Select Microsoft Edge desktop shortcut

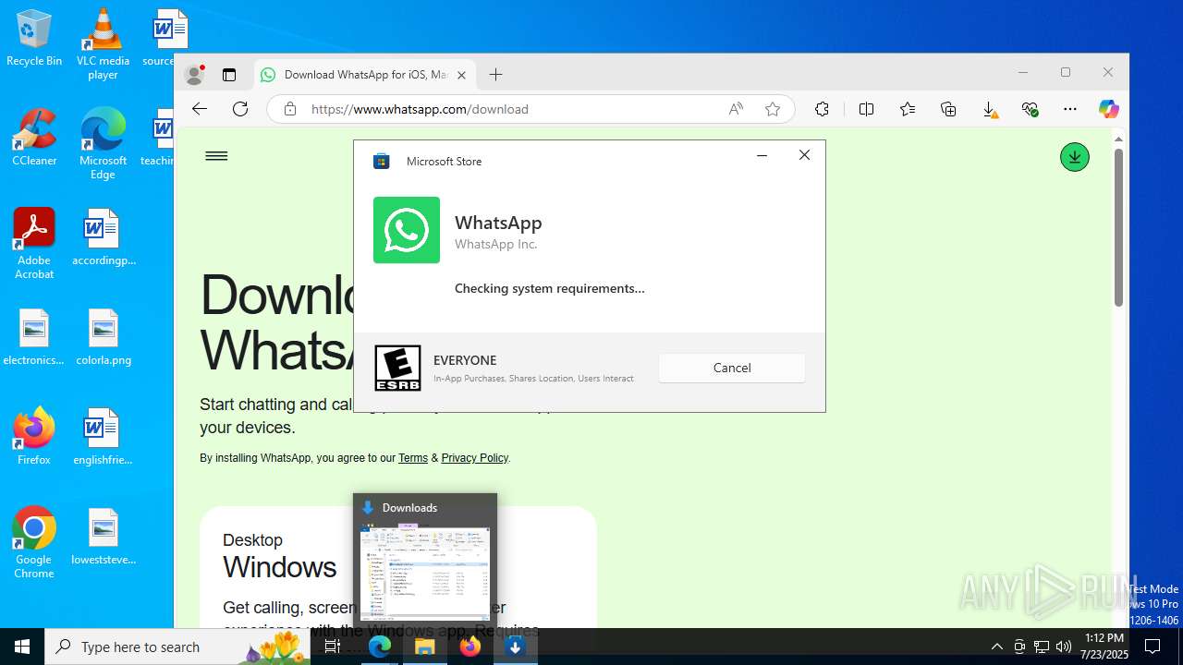pos(103,144)
